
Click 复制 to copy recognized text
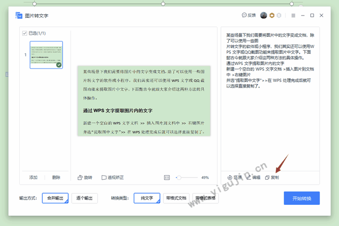[x=272, y=178]
